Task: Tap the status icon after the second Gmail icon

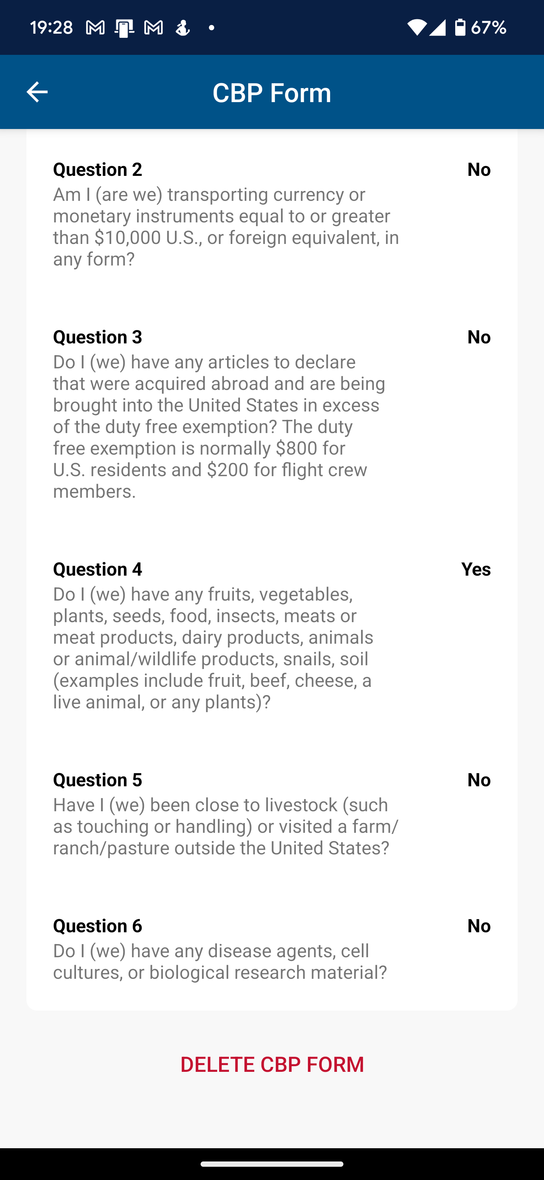Action: point(182,28)
